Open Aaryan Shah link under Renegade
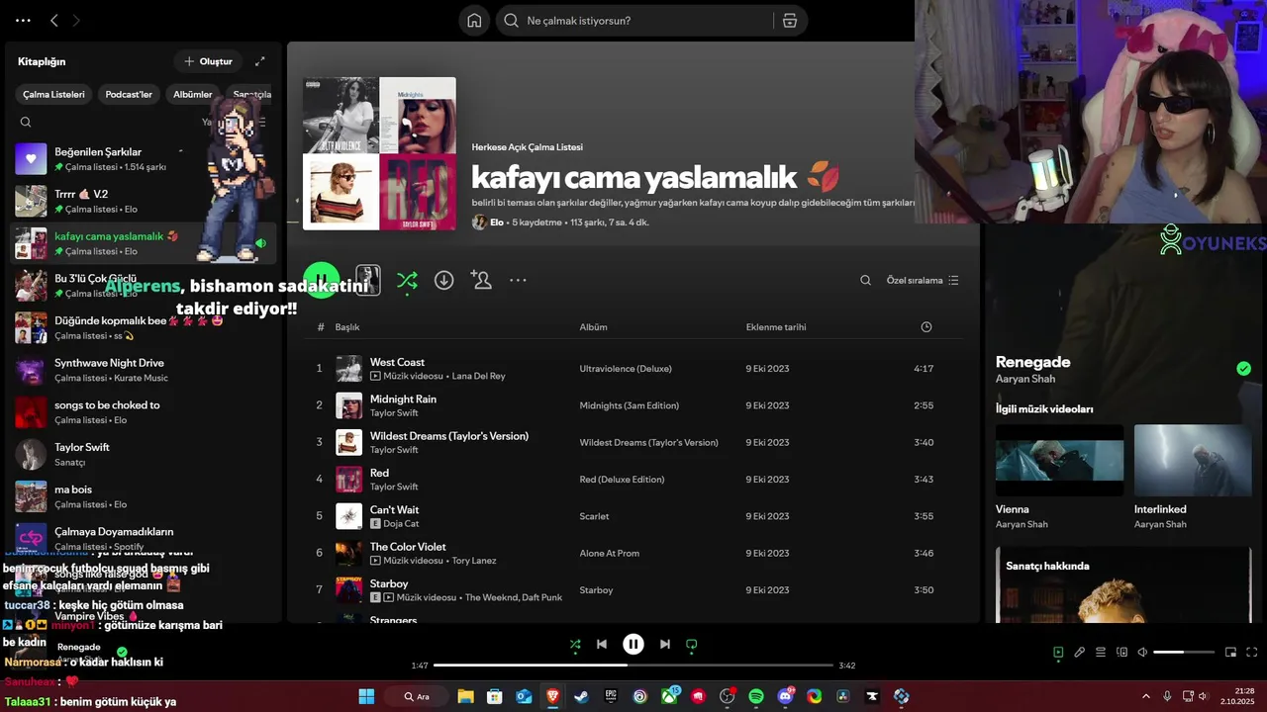The image size is (1267, 712). [x=1025, y=379]
